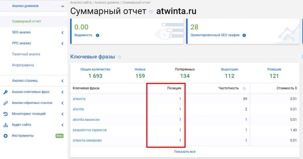Click info icon beside Частотность column header
The image size is (303, 159).
pyautogui.click(x=244, y=88)
